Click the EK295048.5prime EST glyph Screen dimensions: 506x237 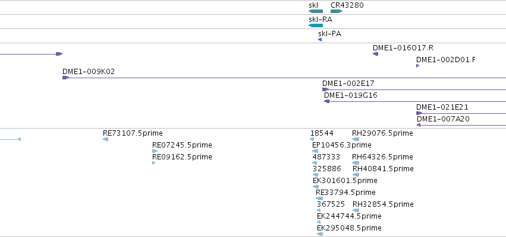[320, 234]
